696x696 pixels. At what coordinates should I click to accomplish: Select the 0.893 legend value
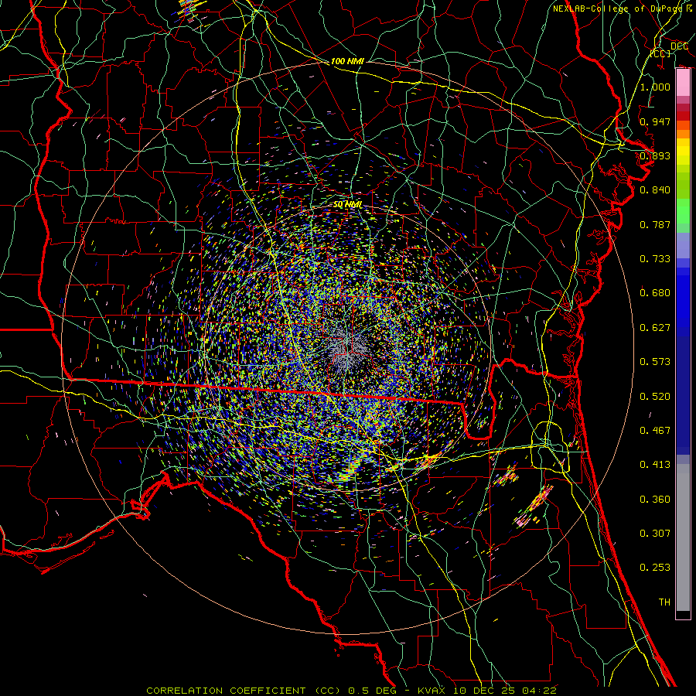point(655,155)
